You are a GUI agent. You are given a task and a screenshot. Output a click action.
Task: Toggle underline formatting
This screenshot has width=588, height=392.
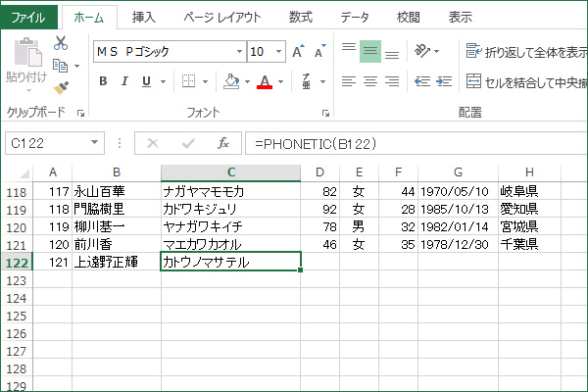pos(146,81)
